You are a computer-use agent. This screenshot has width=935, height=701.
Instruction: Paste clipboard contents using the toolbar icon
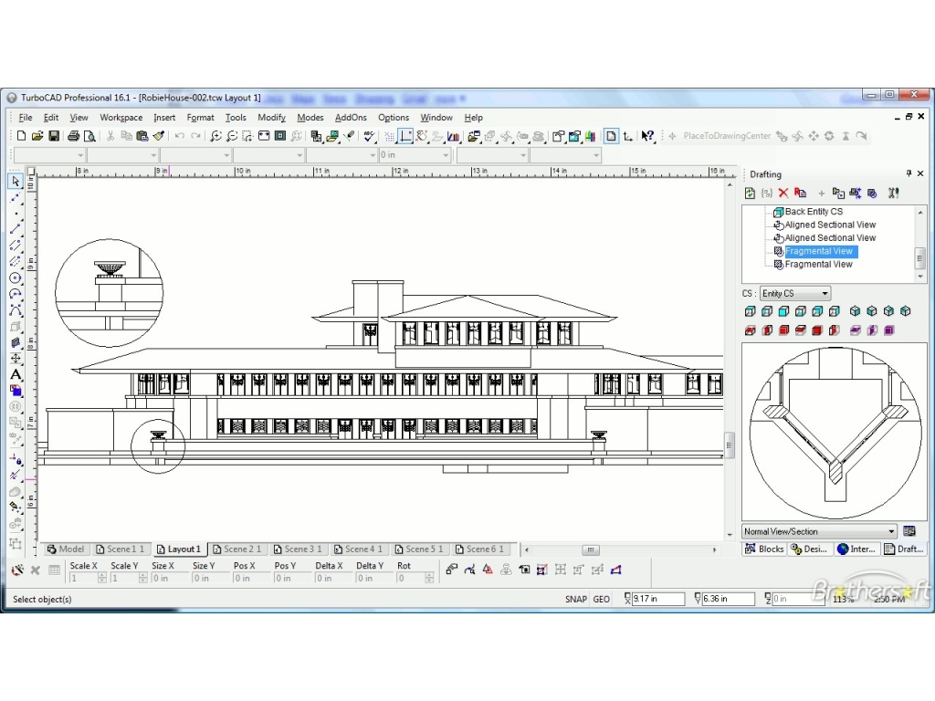[142, 136]
